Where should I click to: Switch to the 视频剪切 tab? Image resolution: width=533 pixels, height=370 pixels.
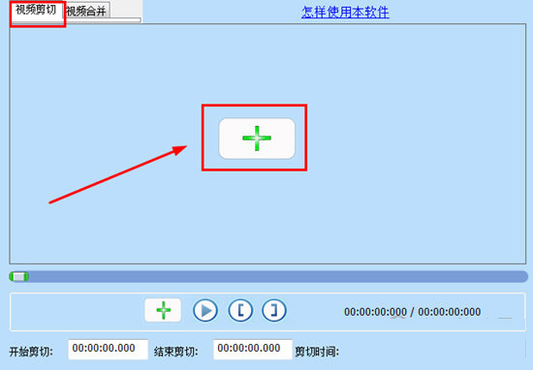pyautogui.click(x=37, y=11)
